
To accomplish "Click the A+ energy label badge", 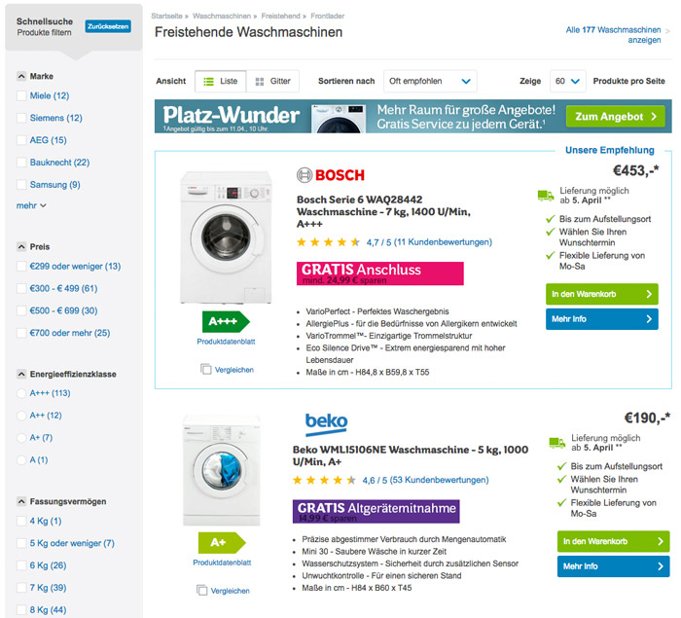I will click(x=223, y=542).
